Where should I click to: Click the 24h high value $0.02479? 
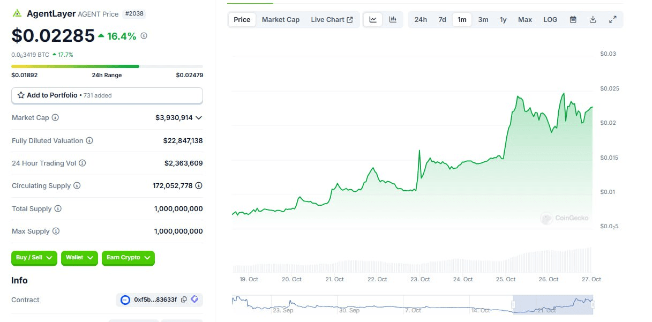(190, 75)
